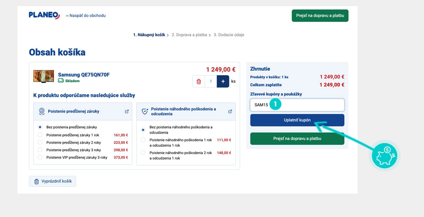Select Poistenie predĺženej záruky 2 roky
The width and height of the screenshot is (424, 217).
coord(40,142)
